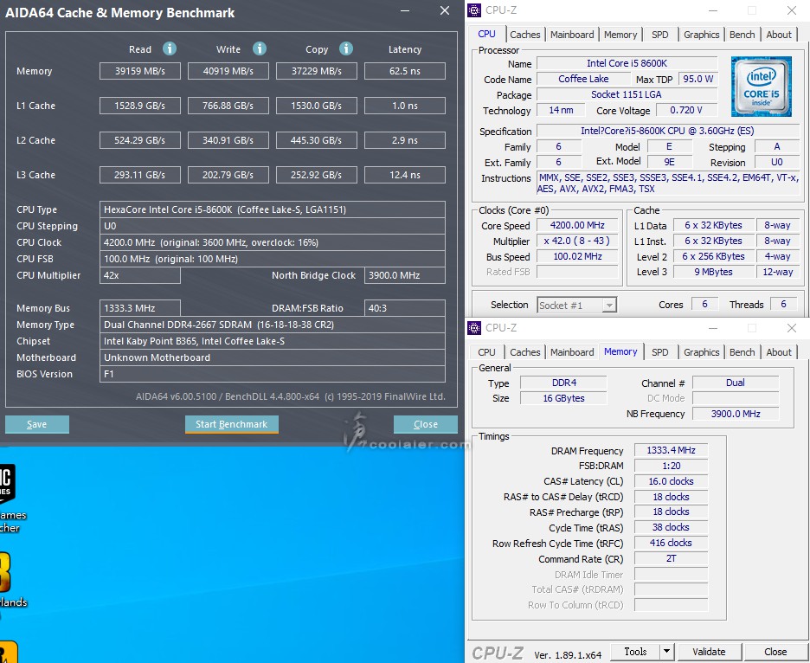Click the L2 Cache Write value 340.91 GB/s
The width and height of the screenshot is (810, 663).
click(x=228, y=140)
